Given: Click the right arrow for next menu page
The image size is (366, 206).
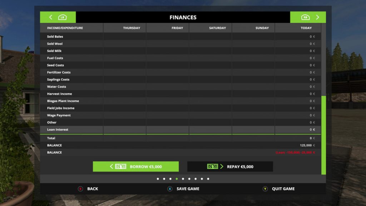Looking at the screenshot, I should point(317,17).
